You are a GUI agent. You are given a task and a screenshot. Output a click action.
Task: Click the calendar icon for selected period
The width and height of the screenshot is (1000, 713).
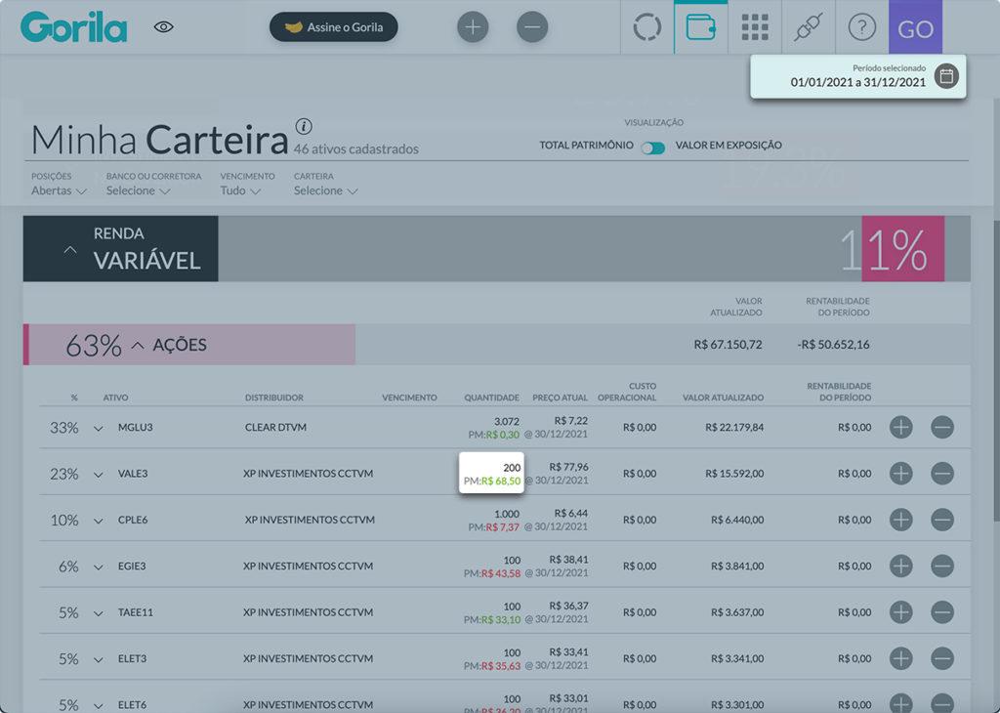click(945, 76)
